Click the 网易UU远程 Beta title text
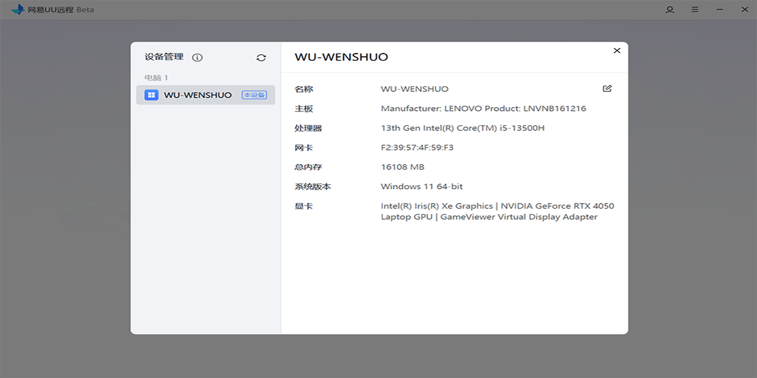Viewport: 757px width, 378px height. point(61,10)
